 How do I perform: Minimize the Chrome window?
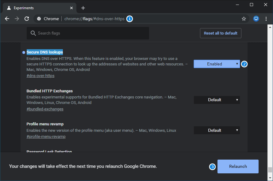pos(237,5)
